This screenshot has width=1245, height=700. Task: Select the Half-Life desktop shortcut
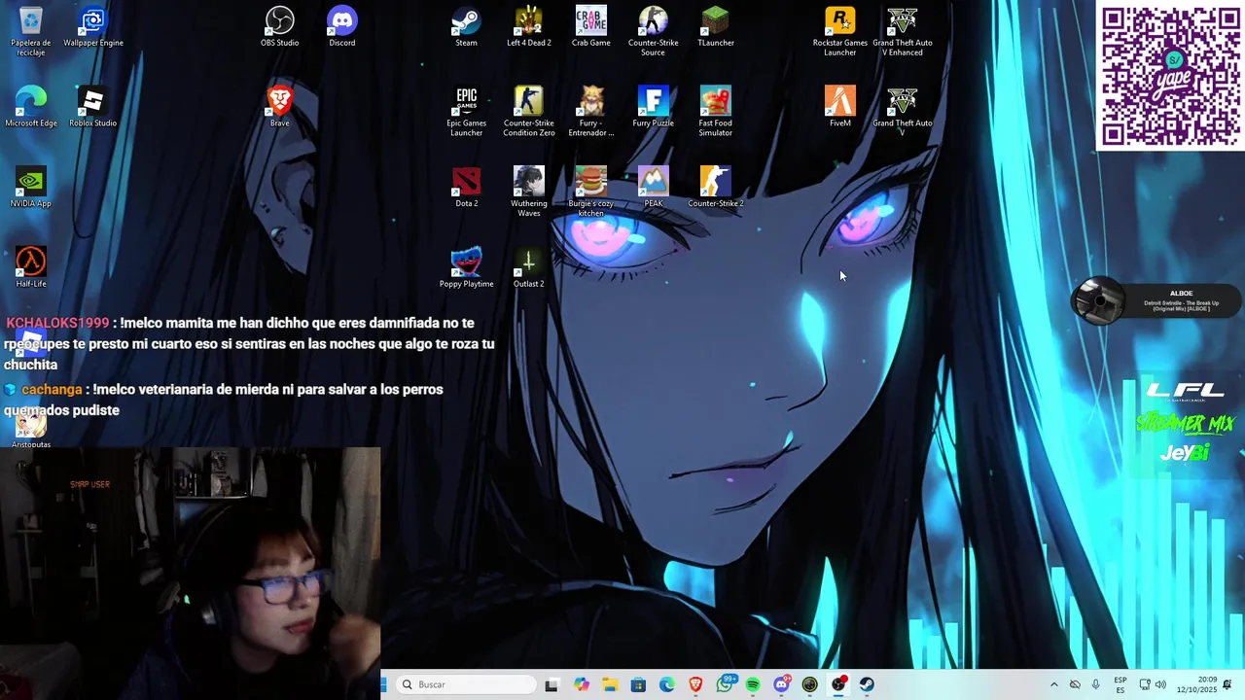coord(30,267)
